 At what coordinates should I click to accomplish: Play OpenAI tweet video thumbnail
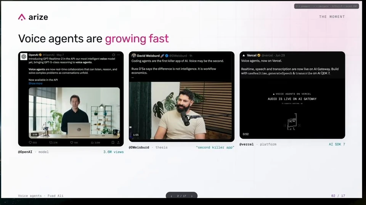74,113
